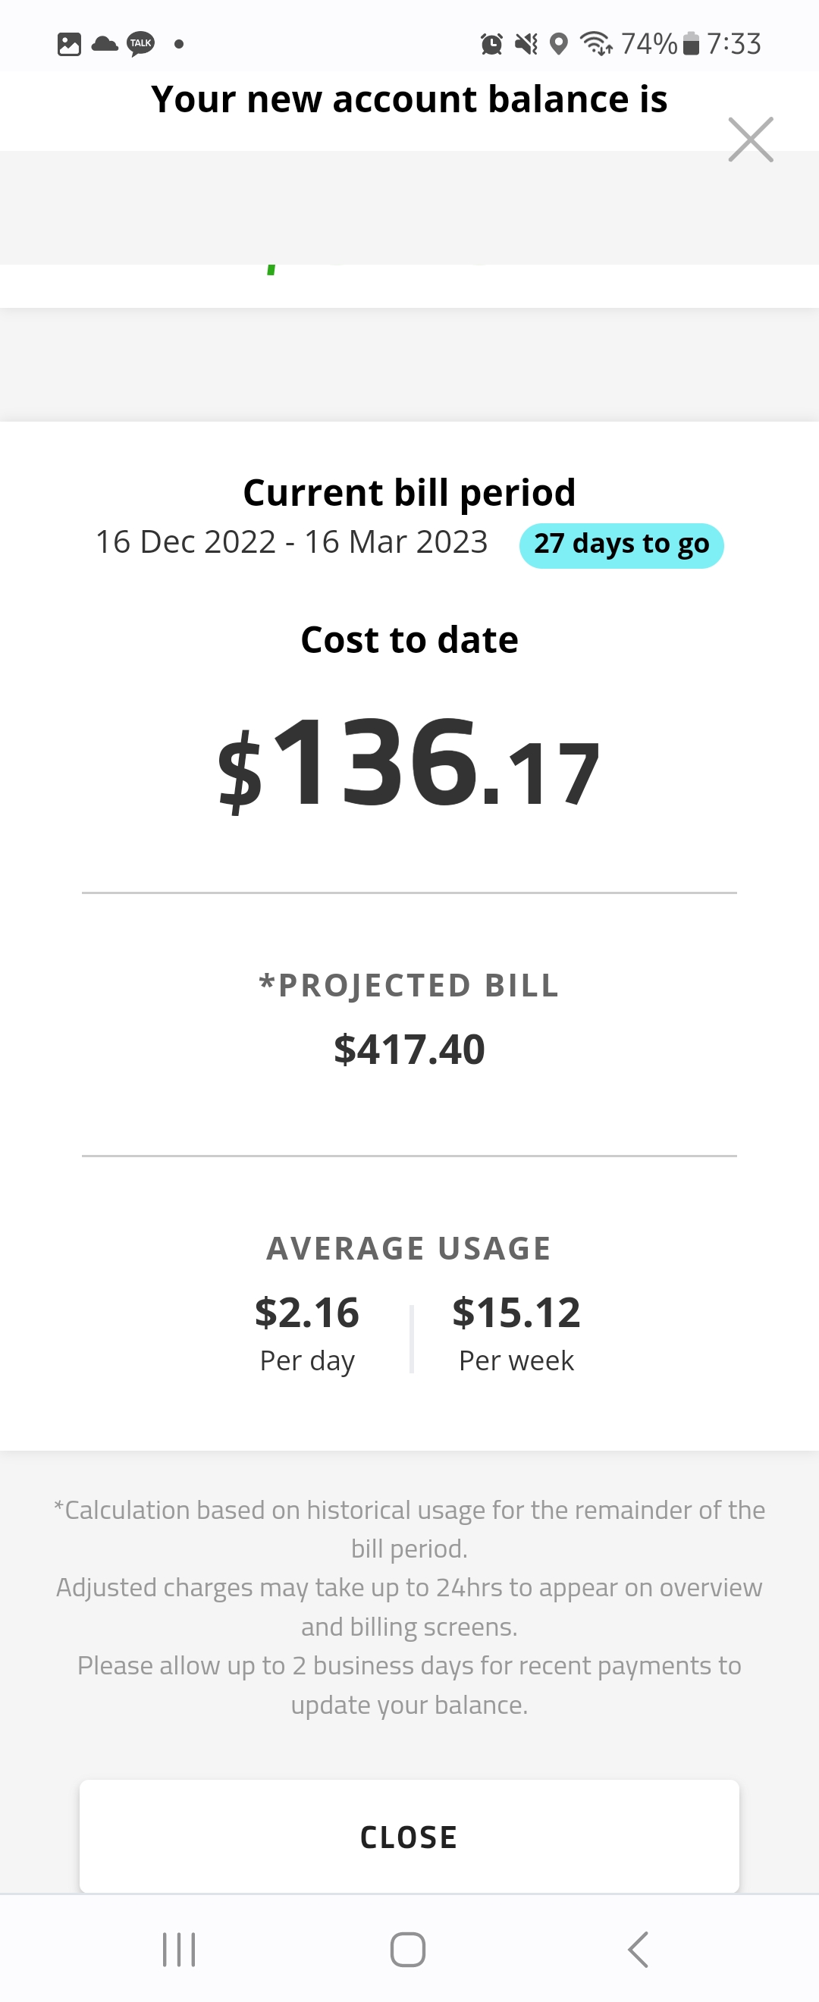Tap the muted sound status icon
The width and height of the screenshot is (819, 2002).
526,44
